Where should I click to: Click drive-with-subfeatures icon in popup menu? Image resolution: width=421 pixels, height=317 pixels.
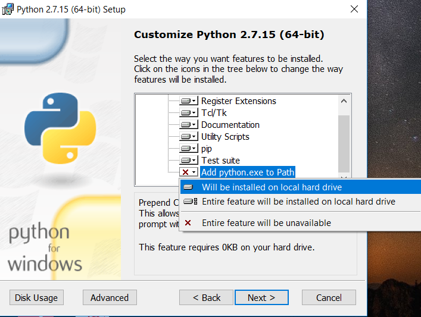(x=191, y=202)
